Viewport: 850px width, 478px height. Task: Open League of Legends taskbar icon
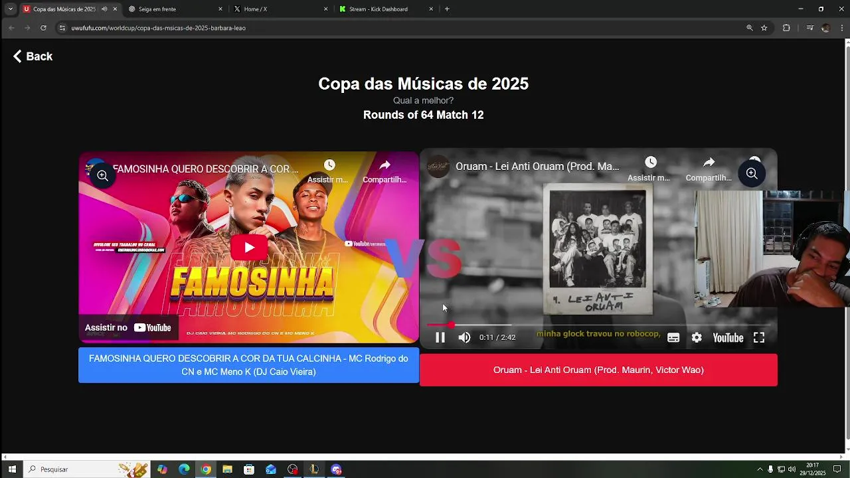click(314, 469)
